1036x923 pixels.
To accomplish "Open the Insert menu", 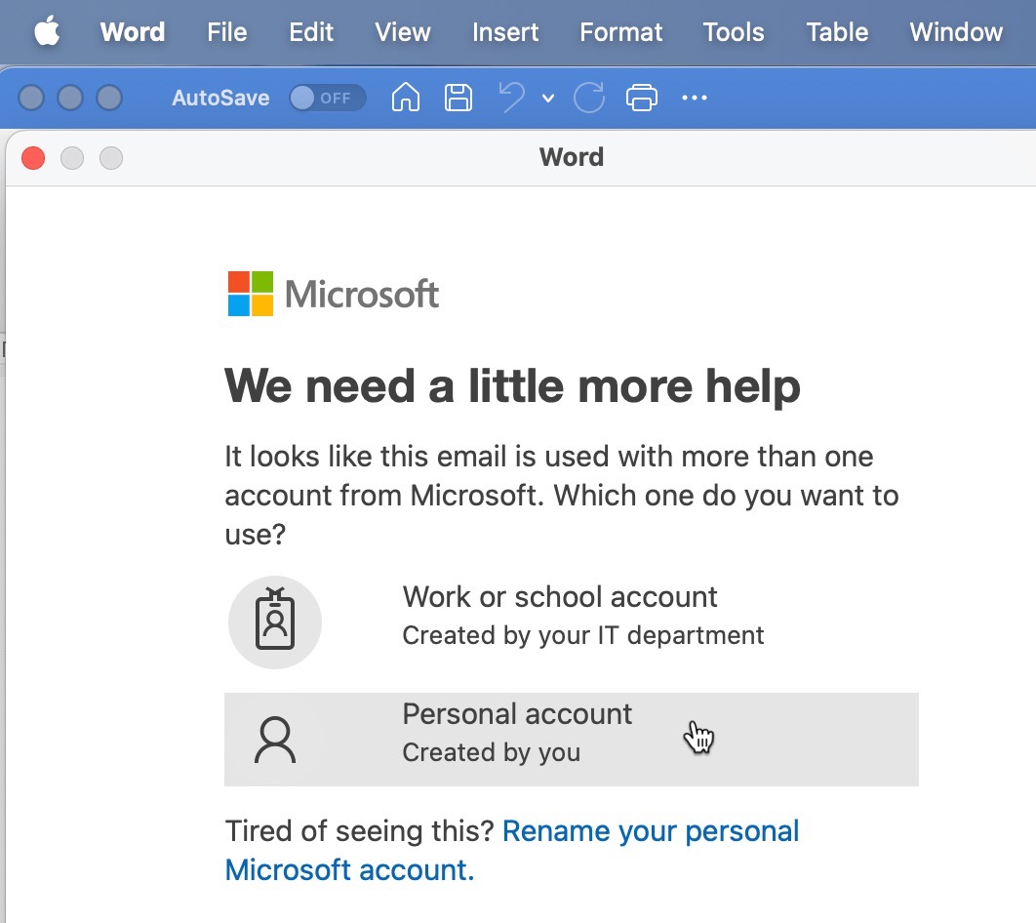I will coord(504,32).
